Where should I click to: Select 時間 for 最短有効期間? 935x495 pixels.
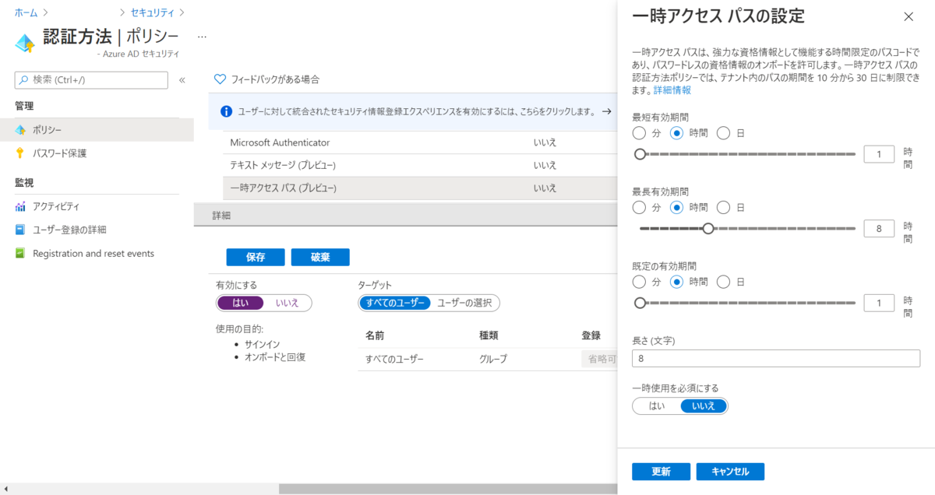pos(677,133)
